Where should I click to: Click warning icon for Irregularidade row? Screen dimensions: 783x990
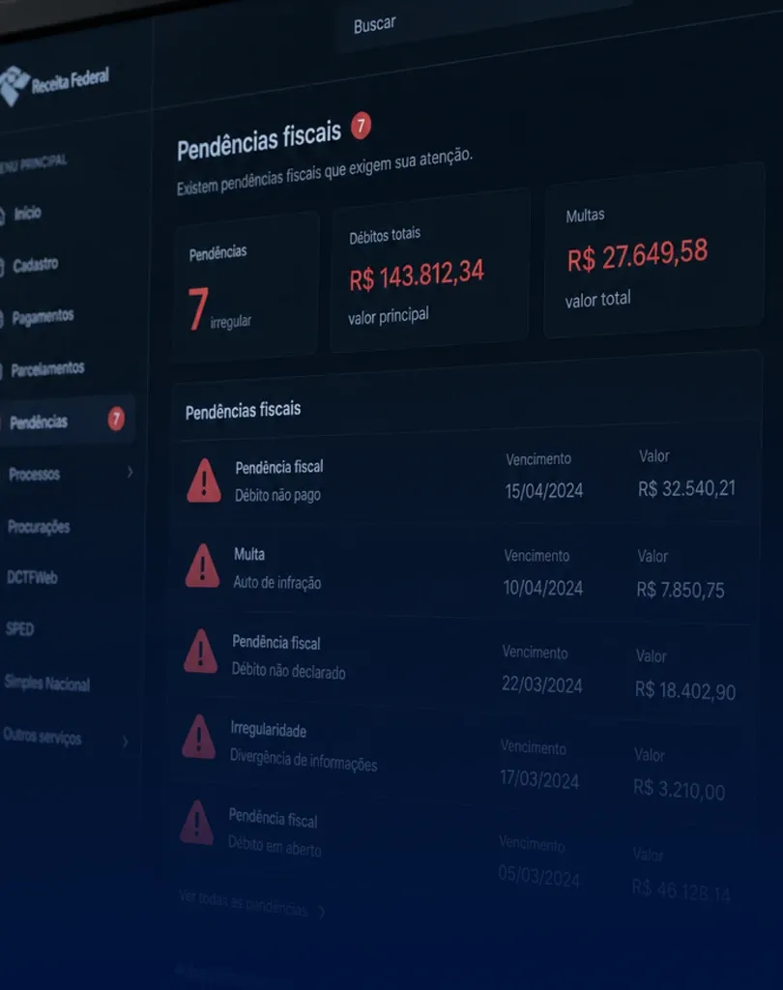click(x=199, y=737)
